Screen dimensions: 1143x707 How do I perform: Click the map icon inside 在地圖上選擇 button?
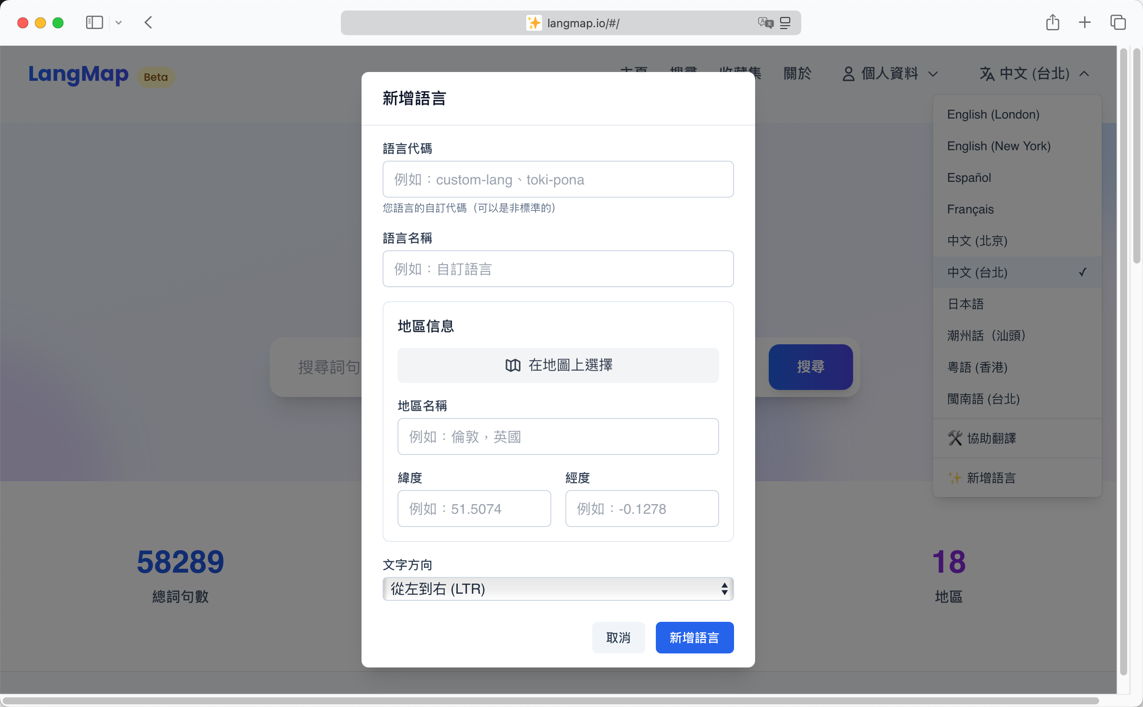pos(513,365)
